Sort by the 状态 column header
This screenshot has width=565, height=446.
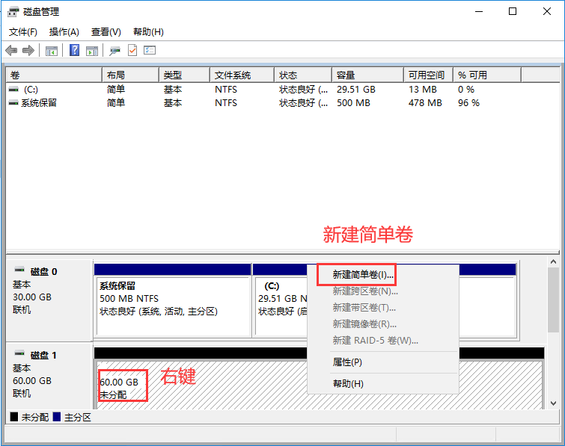pos(303,75)
